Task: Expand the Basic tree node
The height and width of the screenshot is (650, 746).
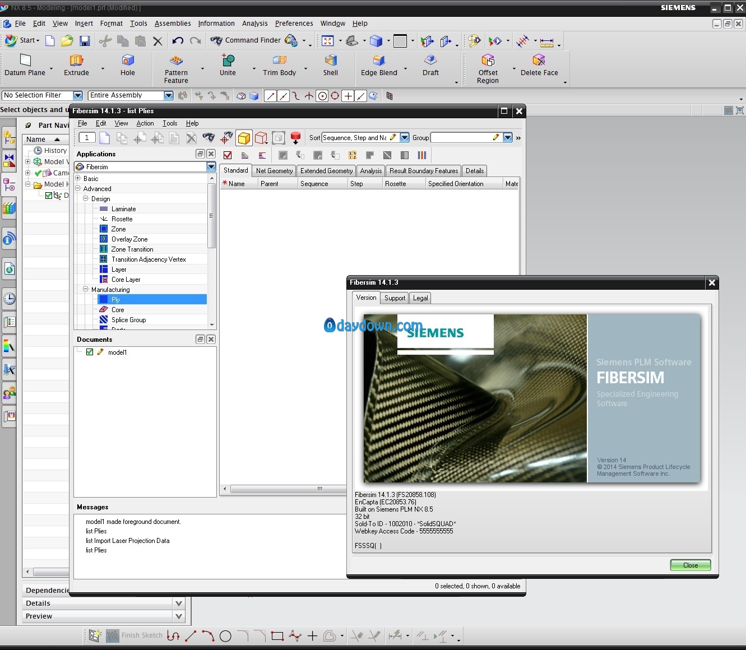Action: point(78,179)
